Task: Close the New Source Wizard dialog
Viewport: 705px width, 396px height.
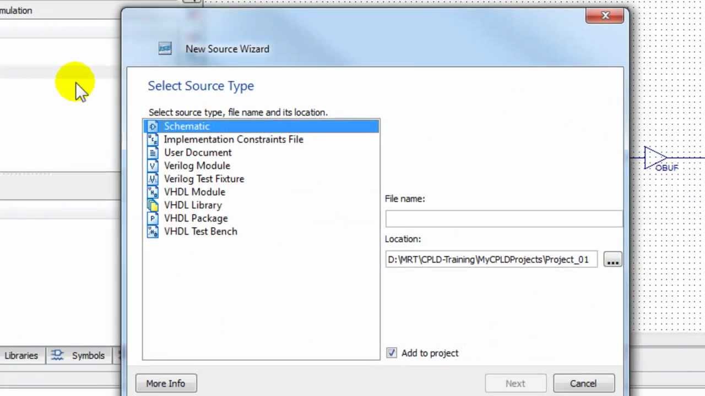Action: point(605,15)
